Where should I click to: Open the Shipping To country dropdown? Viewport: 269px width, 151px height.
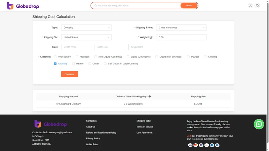(86, 37)
